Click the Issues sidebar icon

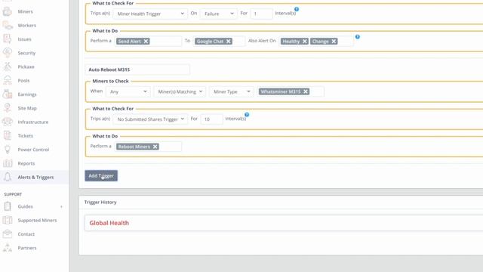pyautogui.click(x=7, y=39)
